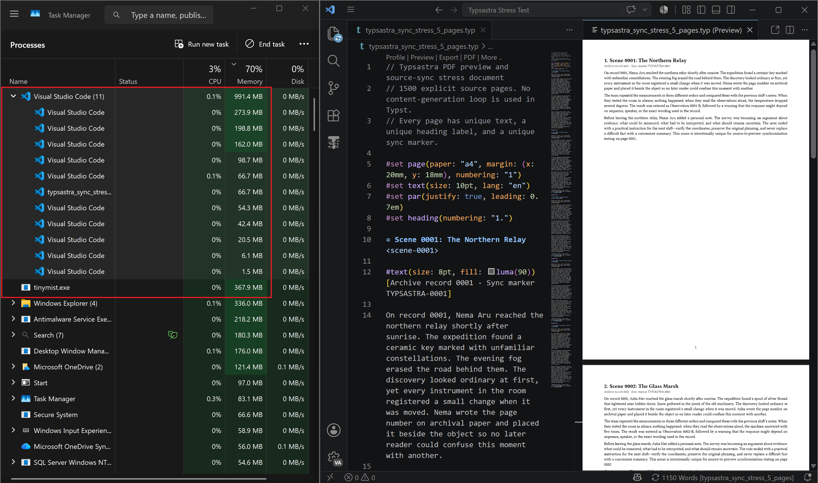818x483 pixels.
Task: Expand the Start process group
Action: coord(13,382)
